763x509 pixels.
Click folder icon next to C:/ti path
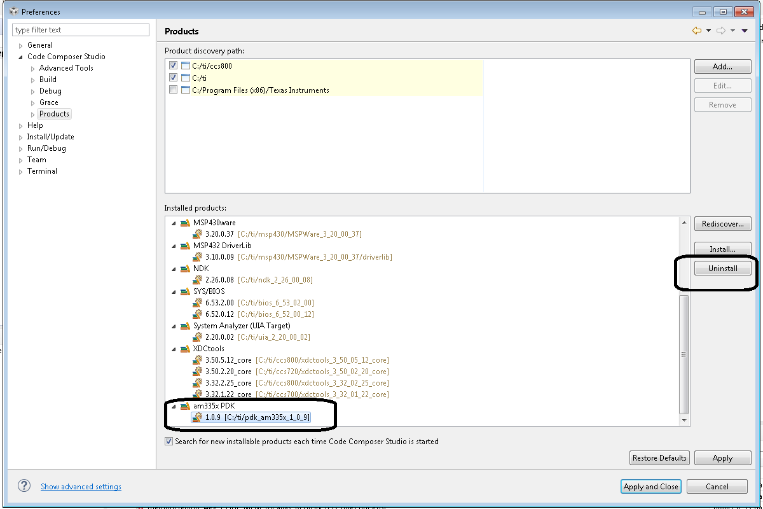click(186, 78)
